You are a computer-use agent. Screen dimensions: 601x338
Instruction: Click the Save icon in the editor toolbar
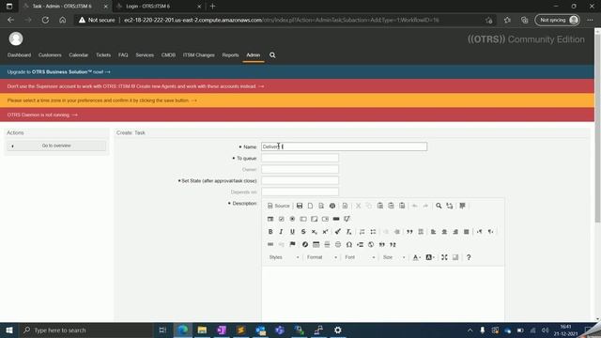point(300,206)
